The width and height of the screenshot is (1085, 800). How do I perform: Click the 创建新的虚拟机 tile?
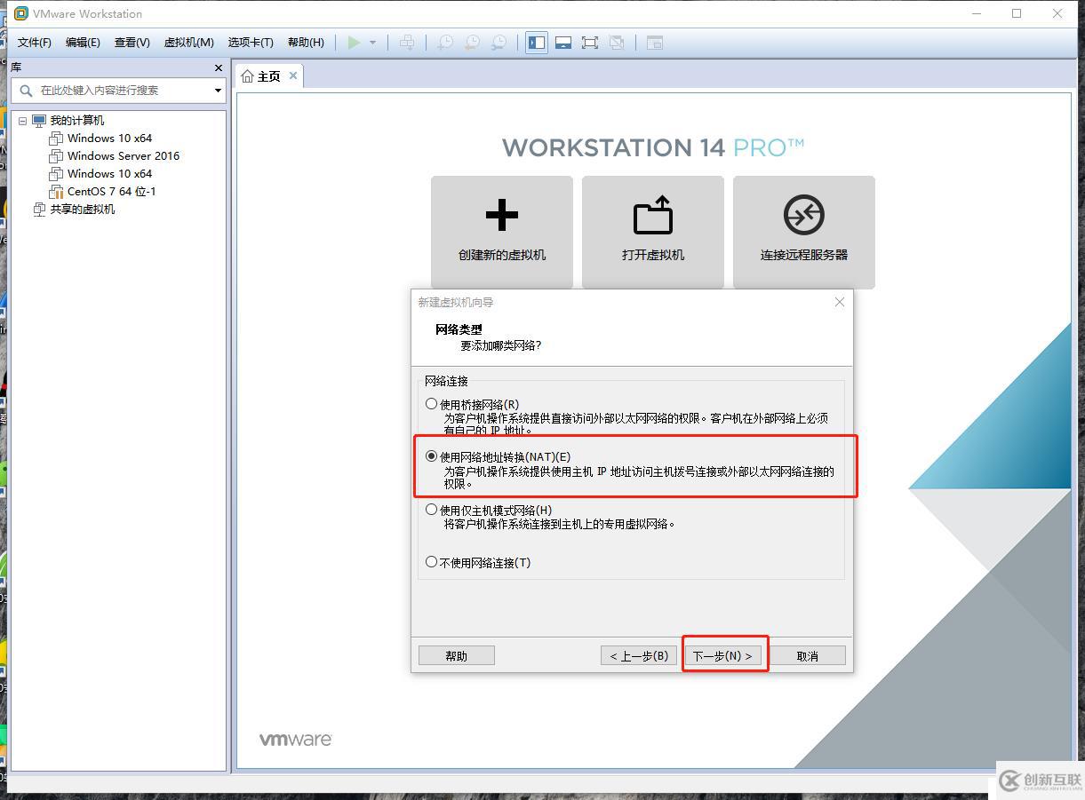(502, 232)
